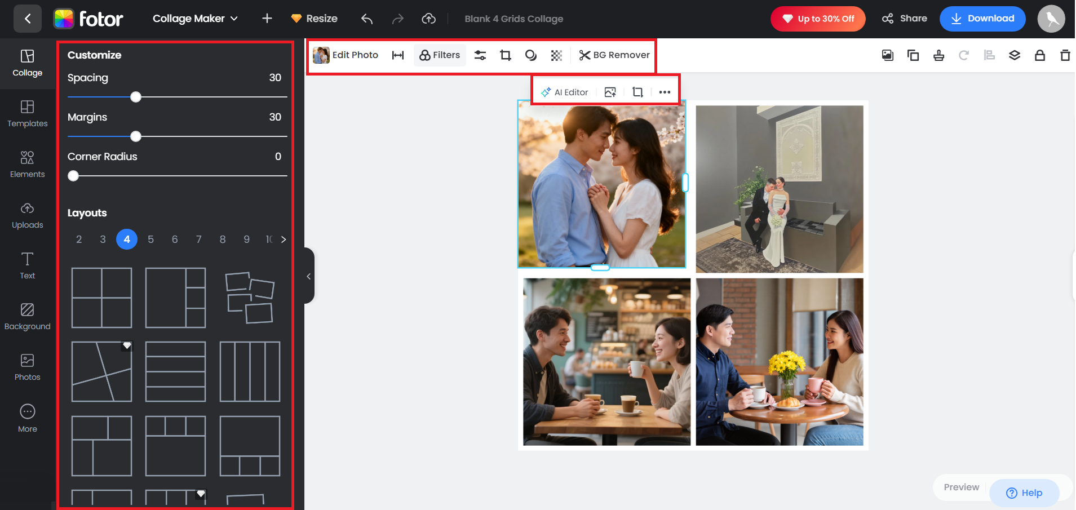Switch to the Background sidebar panel
1076x510 pixels.
tap(26, 317)
